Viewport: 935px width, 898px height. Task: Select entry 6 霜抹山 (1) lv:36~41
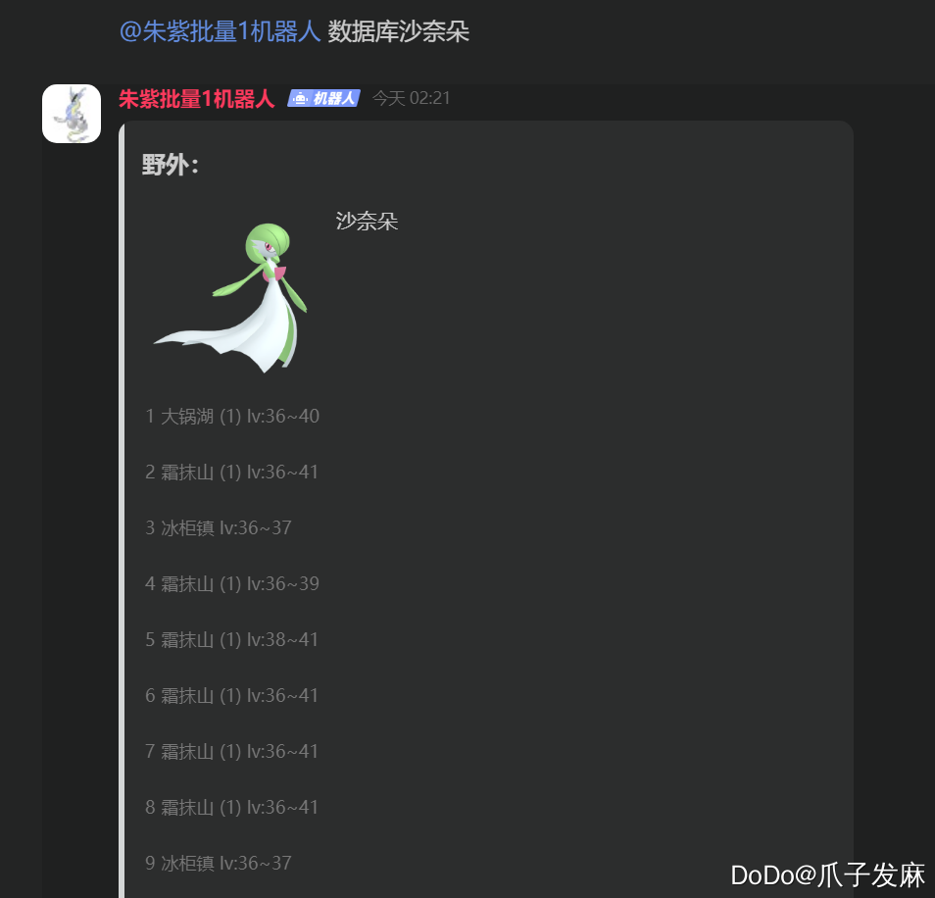(x=231, y=695)
